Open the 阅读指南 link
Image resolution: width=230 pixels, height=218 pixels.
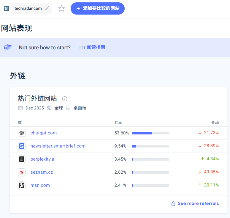92,47
